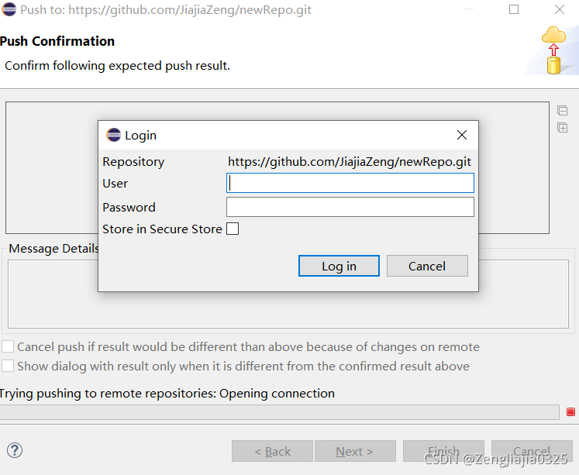This screenshot has width=579, height=475.
Task: Click Cancel in the Push wizard
Action: pyautogui.click(x=532, y=451)
